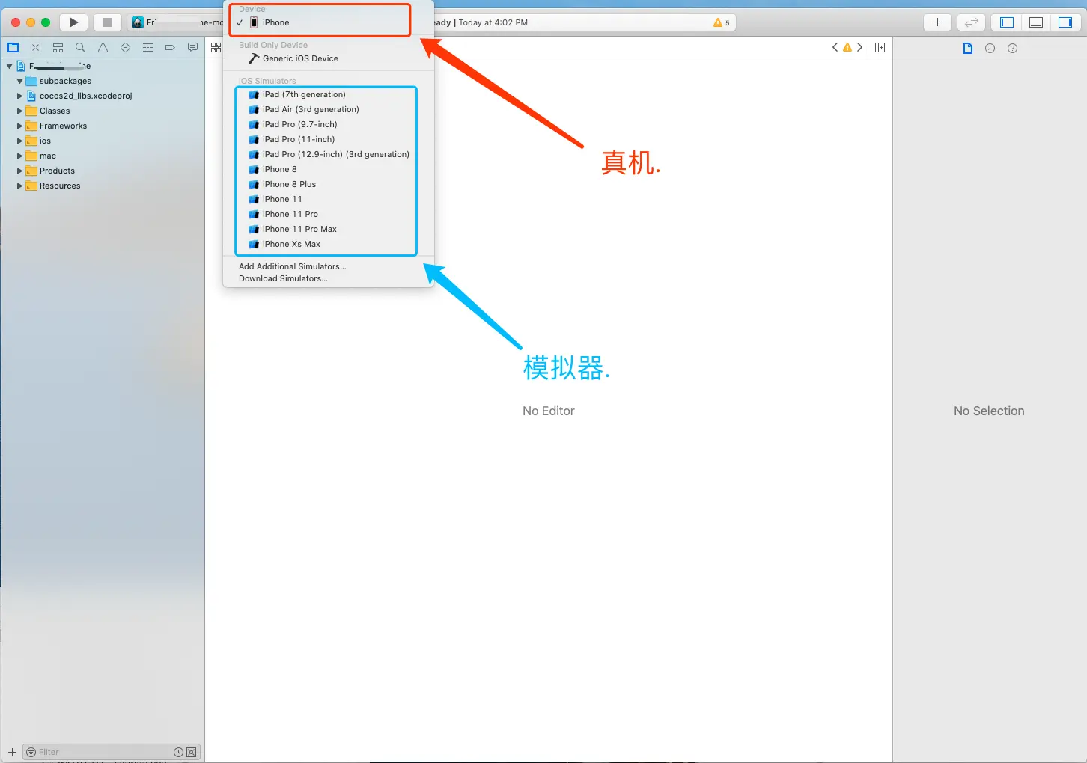
Task: Click the editor warning triangle icon
Action: pyautogui.click(x=847, y=47)
